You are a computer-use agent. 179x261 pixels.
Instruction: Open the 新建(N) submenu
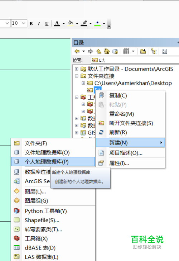point(130,142)
